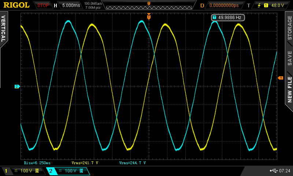The height and width of the screenshot is (176, 293).
Task: Select the Rise=6.250ms measurement
Action: pyautogui.click(x=37, y=162)
